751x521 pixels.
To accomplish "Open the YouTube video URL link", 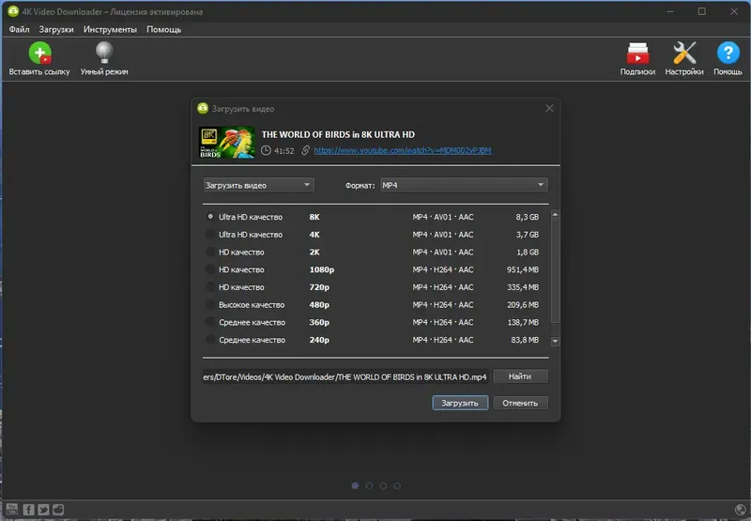I will click(x=403, y=150).
